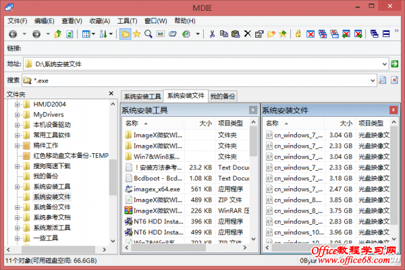This screenshot has height=270, width=405.
Task: Clear search with red X page icon
Action: 394,80
